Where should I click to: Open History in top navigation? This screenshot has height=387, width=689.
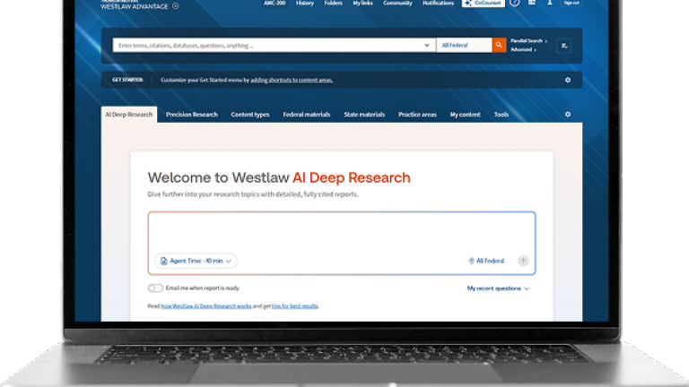click(x=305, y=4)
